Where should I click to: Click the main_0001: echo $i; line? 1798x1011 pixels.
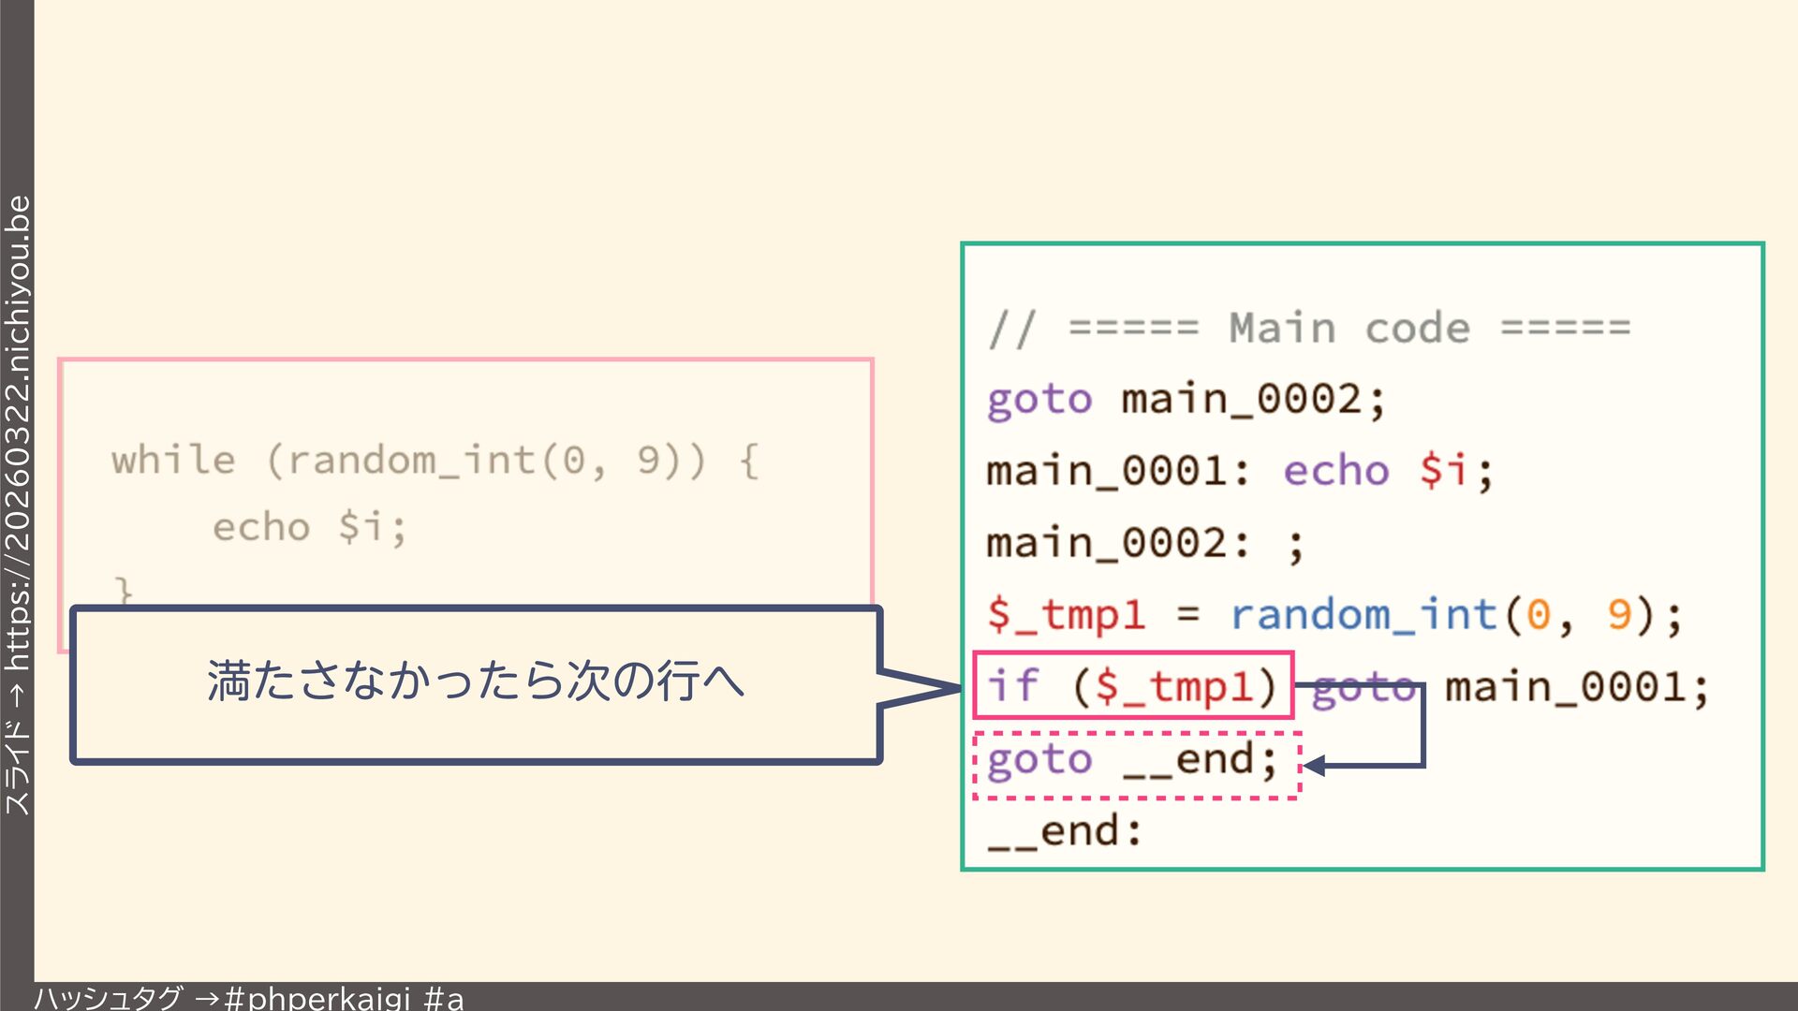1239,471
